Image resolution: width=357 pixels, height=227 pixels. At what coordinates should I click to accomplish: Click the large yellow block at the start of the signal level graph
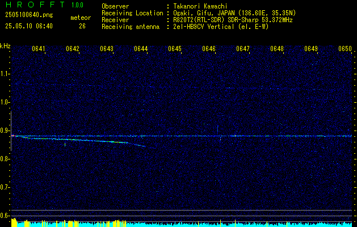14,222
